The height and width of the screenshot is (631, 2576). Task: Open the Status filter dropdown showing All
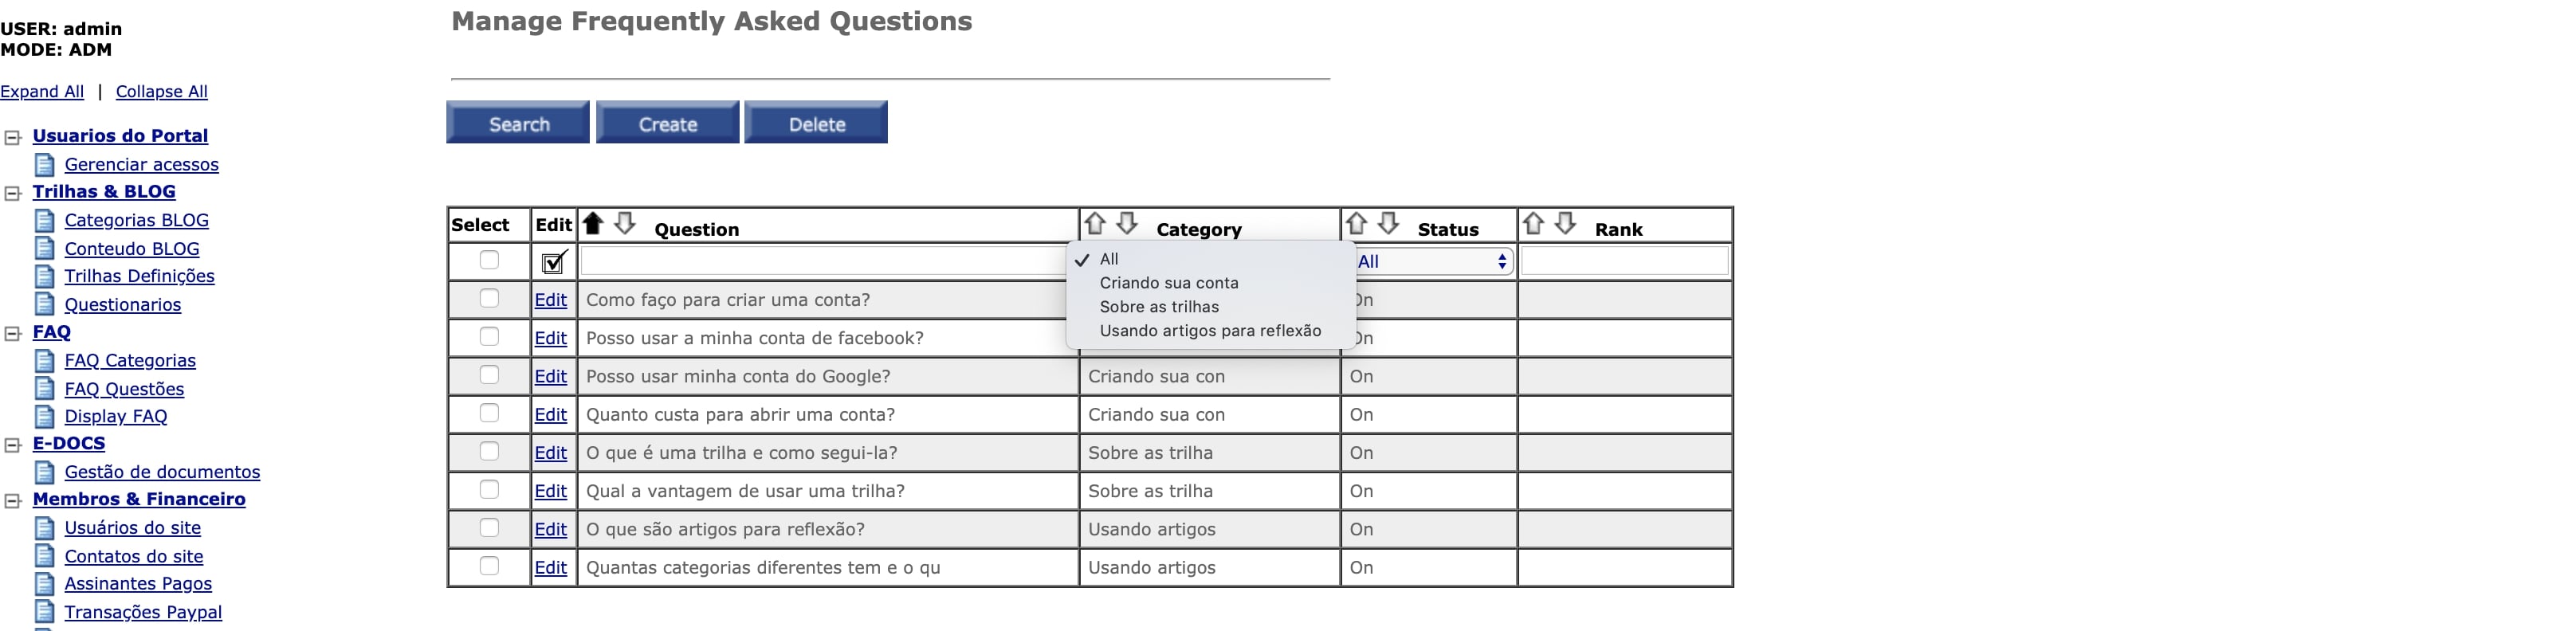(x=1432, y=262)
